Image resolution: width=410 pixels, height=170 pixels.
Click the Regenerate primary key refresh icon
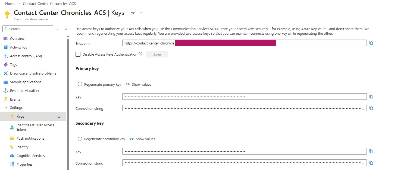pyautogui.click(x=80, y=84)
